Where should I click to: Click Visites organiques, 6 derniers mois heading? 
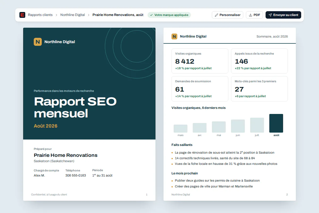199,108
